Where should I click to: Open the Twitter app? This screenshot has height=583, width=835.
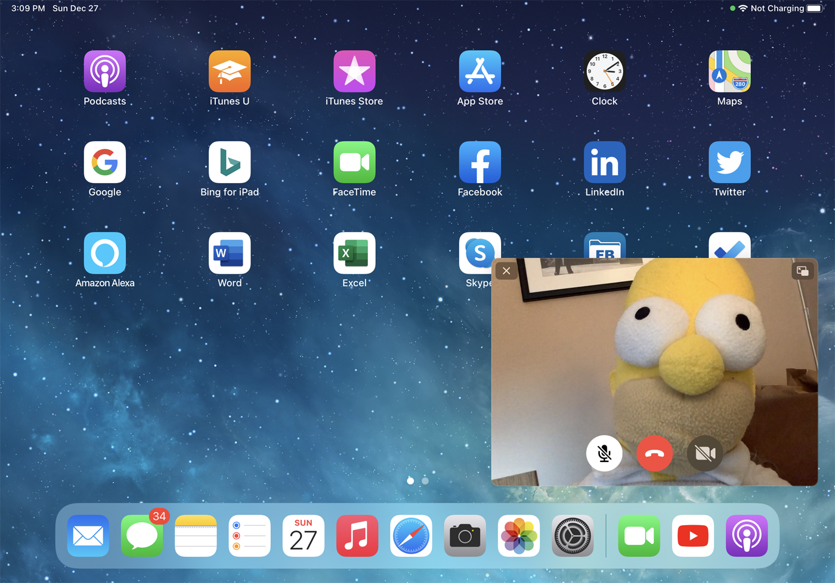729,162
